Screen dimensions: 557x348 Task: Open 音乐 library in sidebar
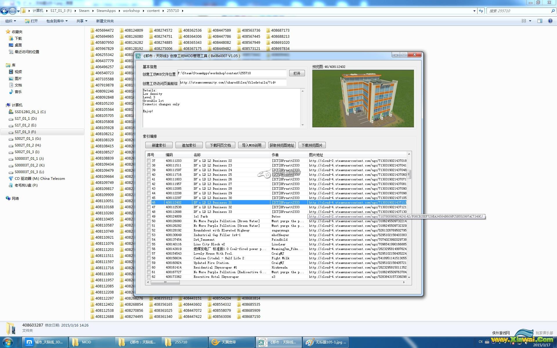click(15, 92)
